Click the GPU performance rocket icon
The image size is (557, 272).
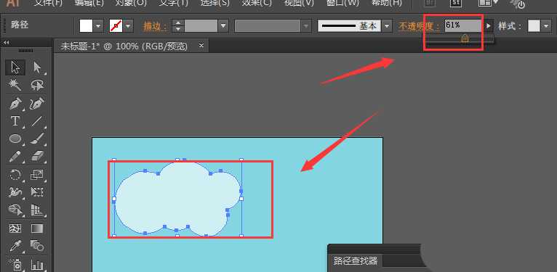click(517, 4)
